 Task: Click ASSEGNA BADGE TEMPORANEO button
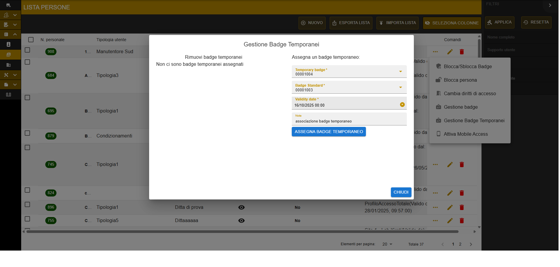329,132
